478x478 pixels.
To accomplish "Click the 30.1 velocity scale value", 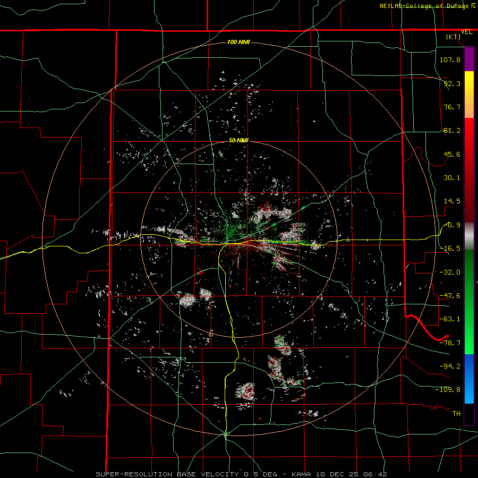I will click(452, 178).
